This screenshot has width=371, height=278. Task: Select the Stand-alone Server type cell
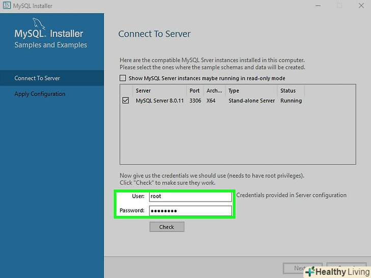click(252, 101)
